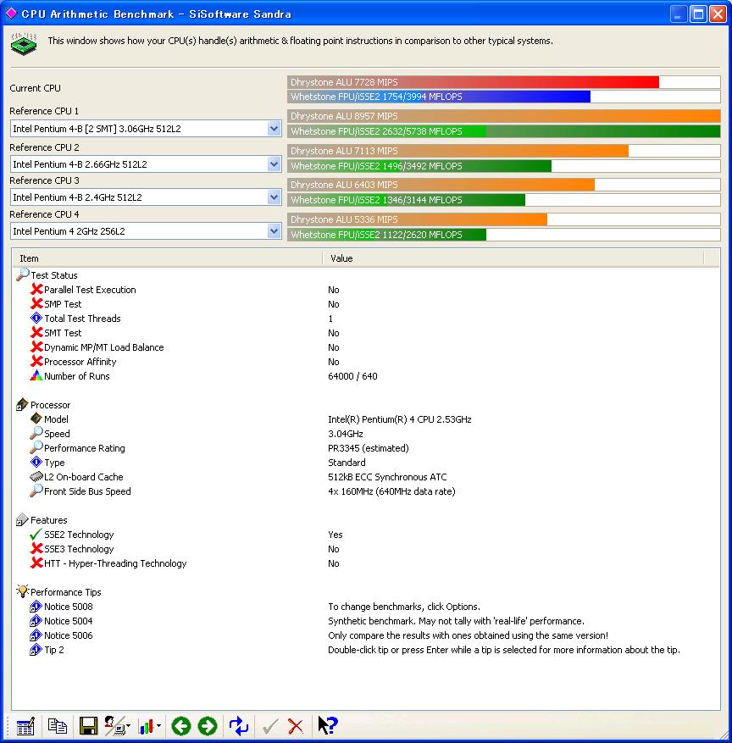The image size is (732, 743).
Task: Click the info icon beside Notice 5008
Action: (36, 606)
